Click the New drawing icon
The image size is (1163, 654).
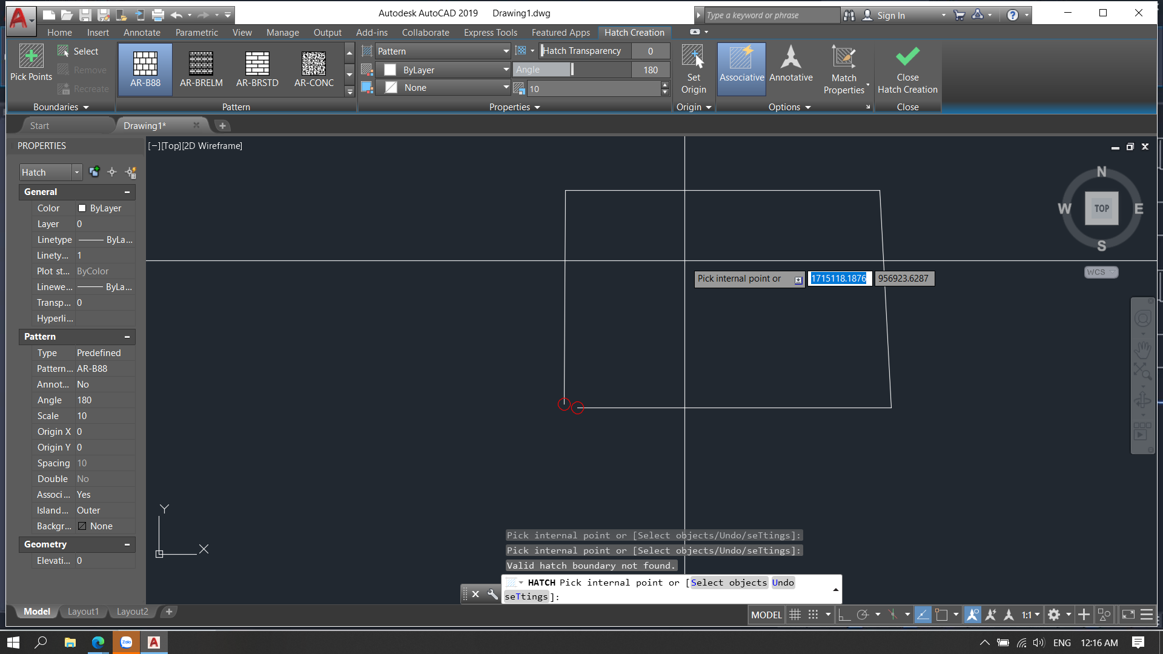coord(49,15)
